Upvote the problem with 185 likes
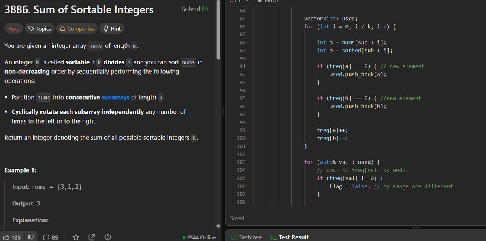The image size is (486, 241). 12,237
